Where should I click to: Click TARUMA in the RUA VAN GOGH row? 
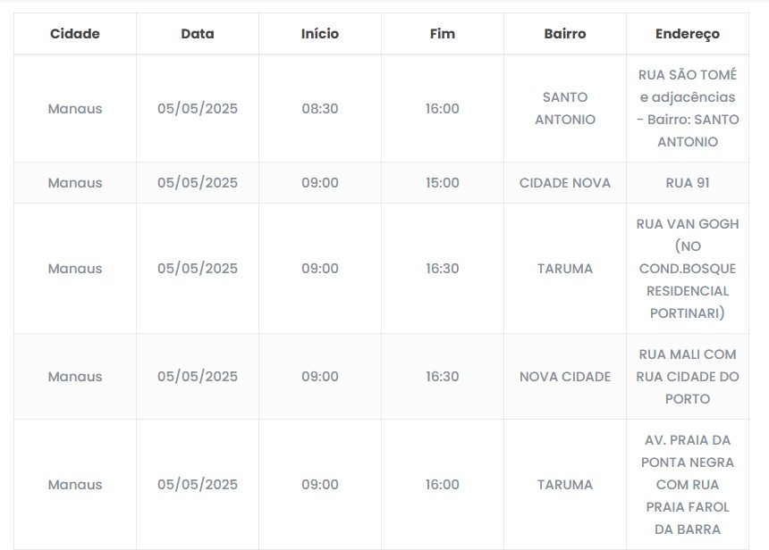point(565,269)
